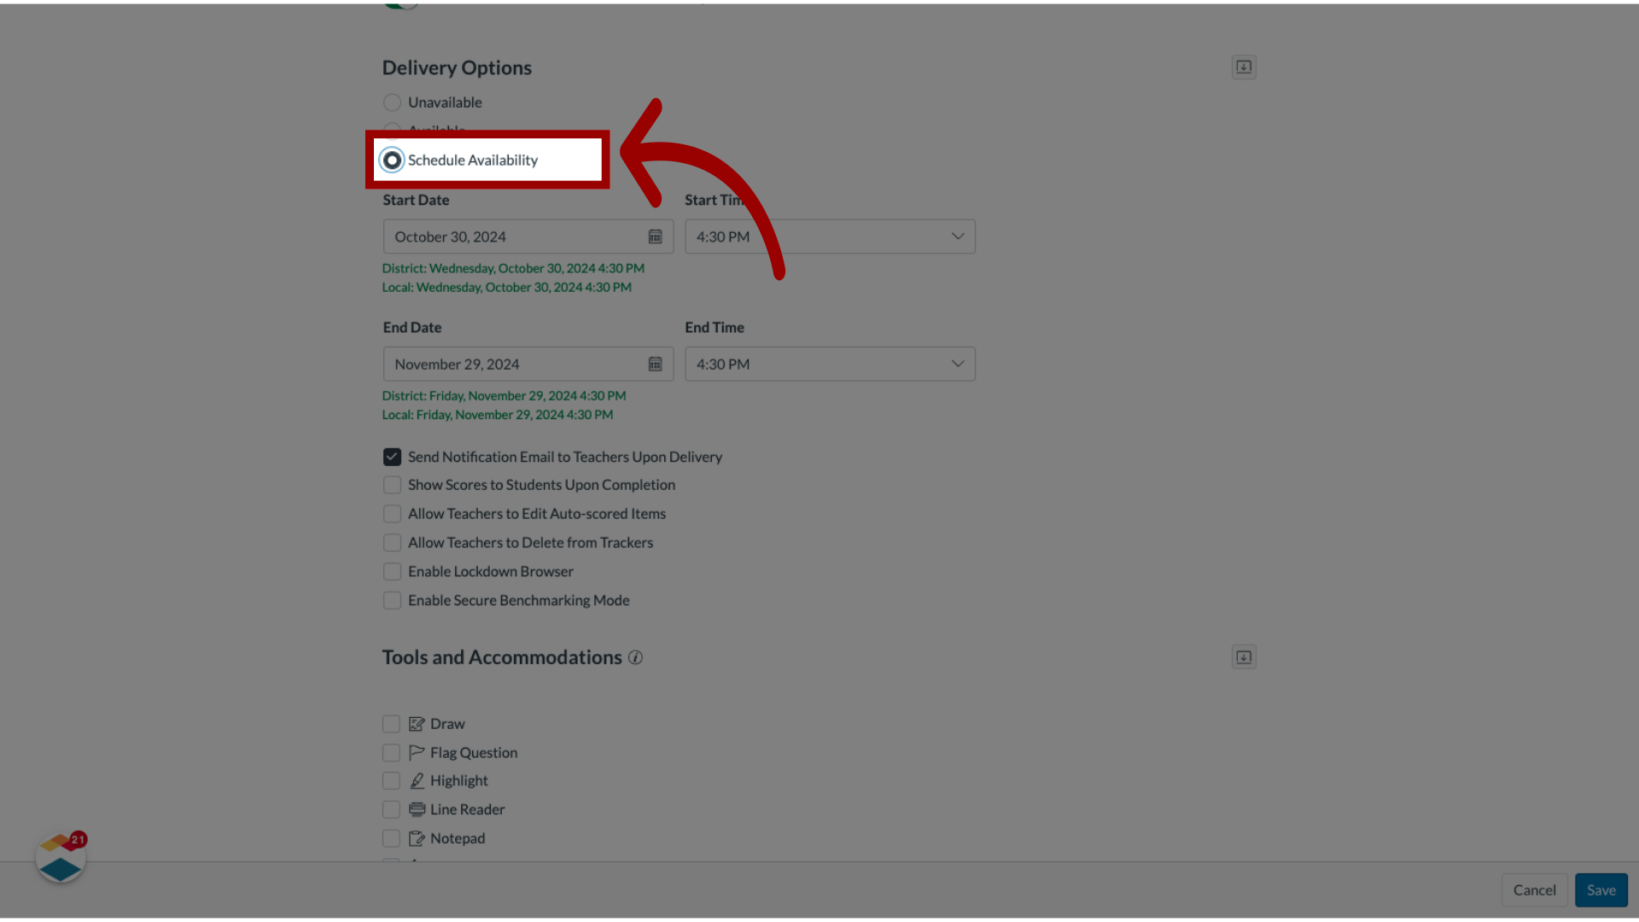Viewport: 1639px width, 922px height.
Task: Click the Schedule Availability radio button
Action: [392, 159]
